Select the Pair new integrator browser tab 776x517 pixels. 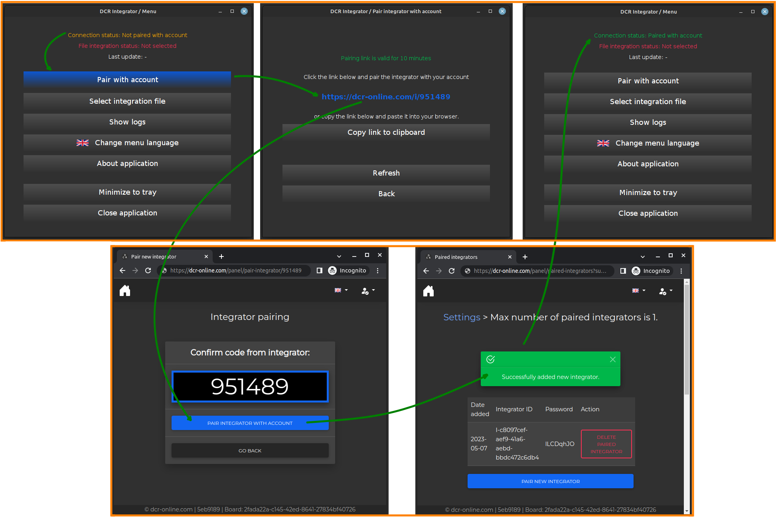(165, 257)
